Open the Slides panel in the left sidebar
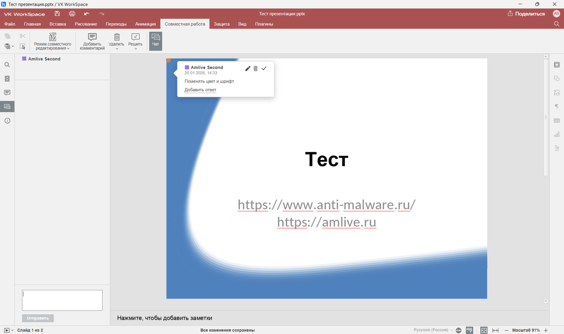 [7, 79]
